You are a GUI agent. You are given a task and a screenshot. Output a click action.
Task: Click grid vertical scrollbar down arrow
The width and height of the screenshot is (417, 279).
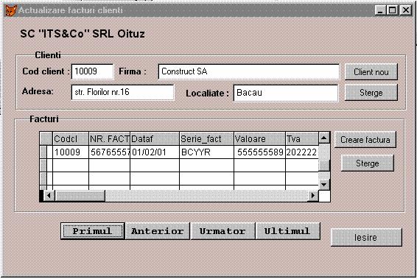point(324,184)
